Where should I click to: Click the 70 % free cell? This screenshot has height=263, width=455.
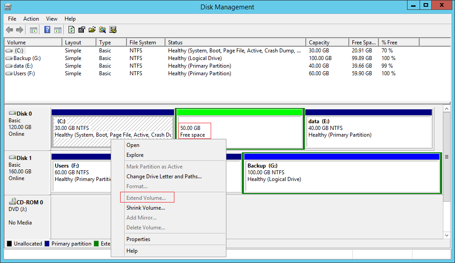(387, 51)
